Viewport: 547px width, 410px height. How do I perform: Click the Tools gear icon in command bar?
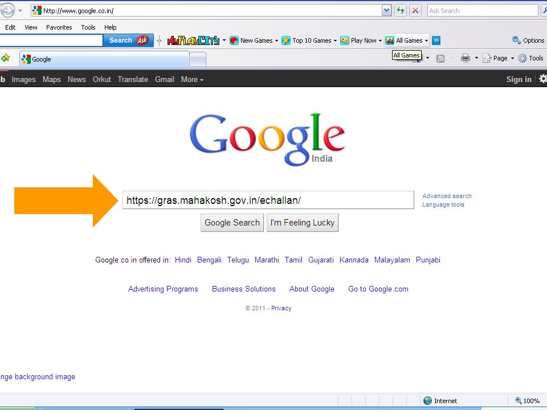pyautogui.click(x=522, y=58)
